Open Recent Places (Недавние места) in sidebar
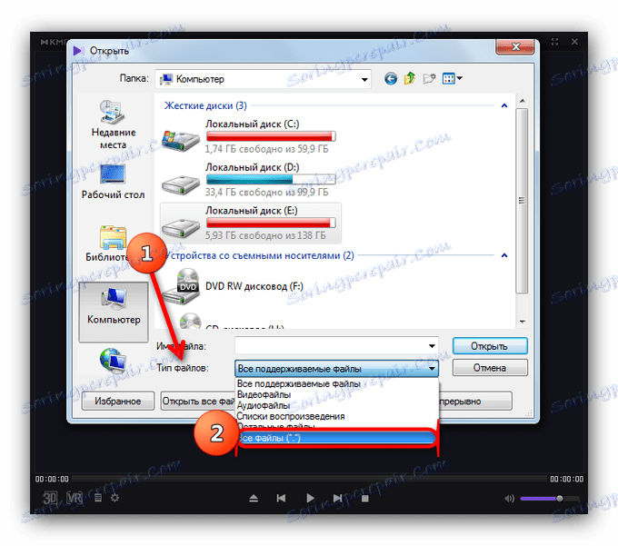Screen dimensions: 618x546 click(113, 124)
